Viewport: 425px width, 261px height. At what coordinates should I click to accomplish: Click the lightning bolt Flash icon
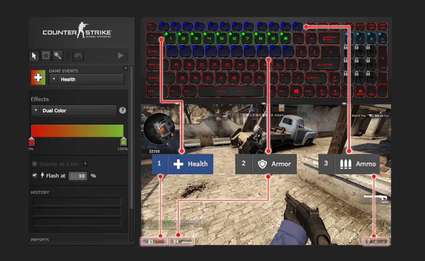pos(42,175)
